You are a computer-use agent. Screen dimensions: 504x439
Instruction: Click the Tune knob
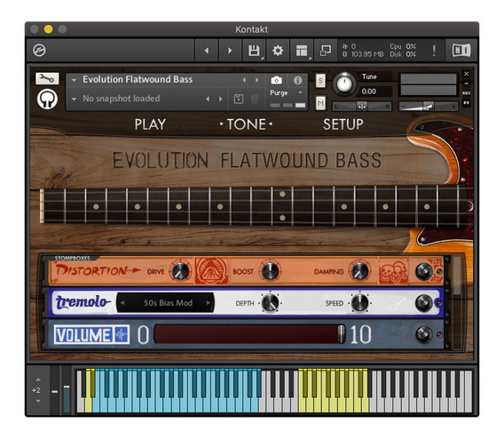[x=344, y=84]
